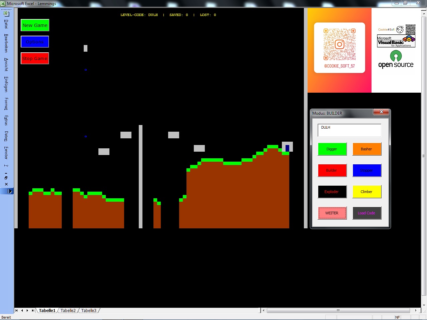Click the Microsoft Visual Basic for Applications logo
The height and width of the screenshot is (320, 427).
(396, 41)
